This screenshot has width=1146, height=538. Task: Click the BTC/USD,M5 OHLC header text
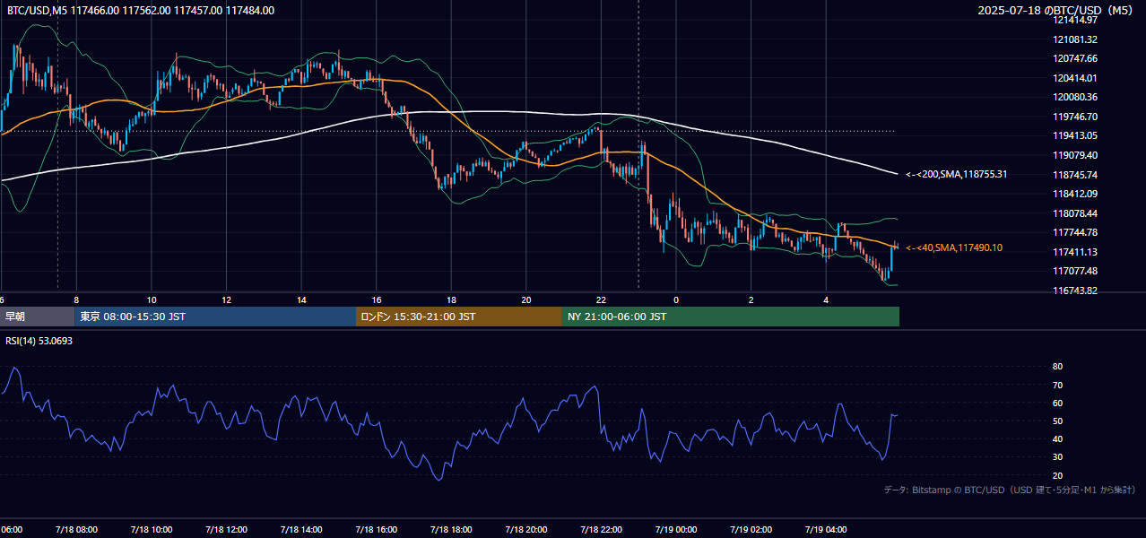141,11
